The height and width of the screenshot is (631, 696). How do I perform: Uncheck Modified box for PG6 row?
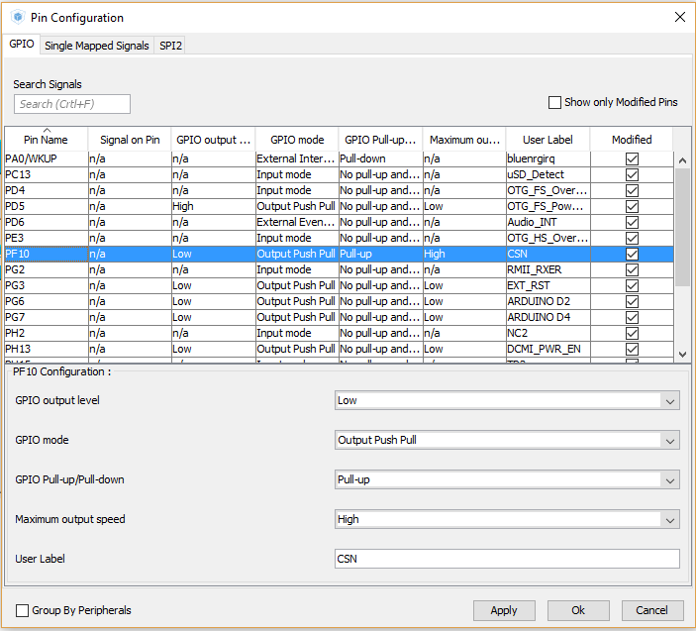[x=632, y=301]
